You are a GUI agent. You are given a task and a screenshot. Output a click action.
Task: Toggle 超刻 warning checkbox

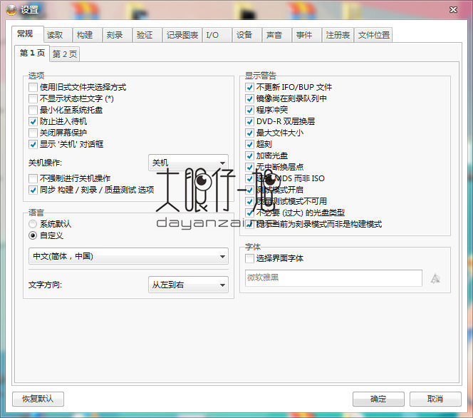pyautogui.click(x=259, y=144)
